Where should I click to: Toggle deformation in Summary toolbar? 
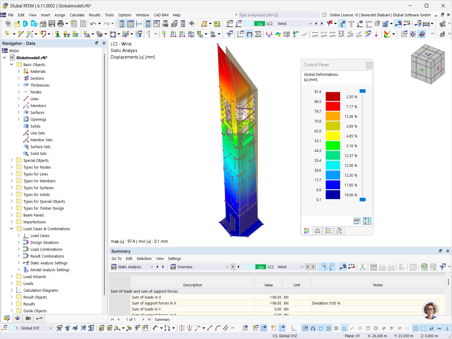point(343,267)
